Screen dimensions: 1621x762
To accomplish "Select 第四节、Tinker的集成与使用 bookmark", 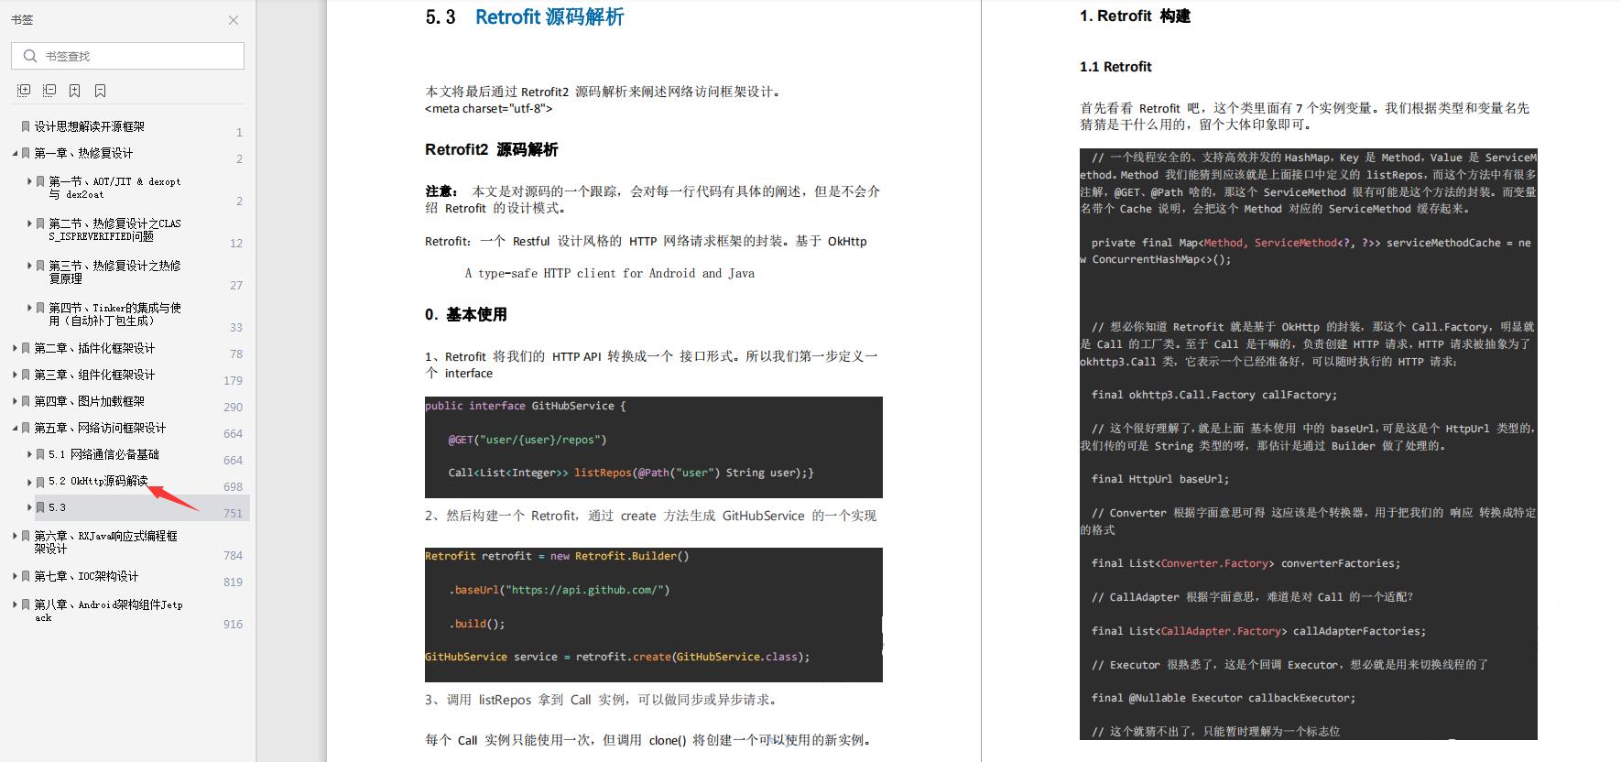I will click(x=114, y=314).
